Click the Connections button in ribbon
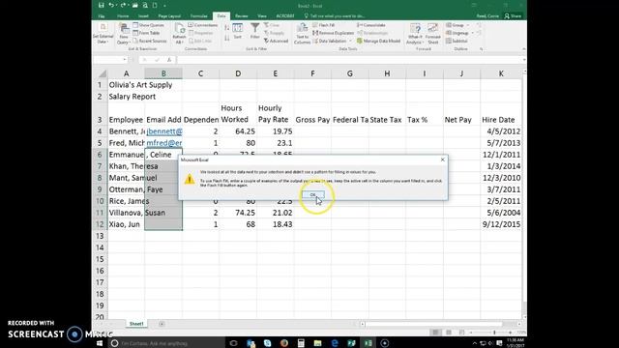The image size is (619, 348). (203, 25)
